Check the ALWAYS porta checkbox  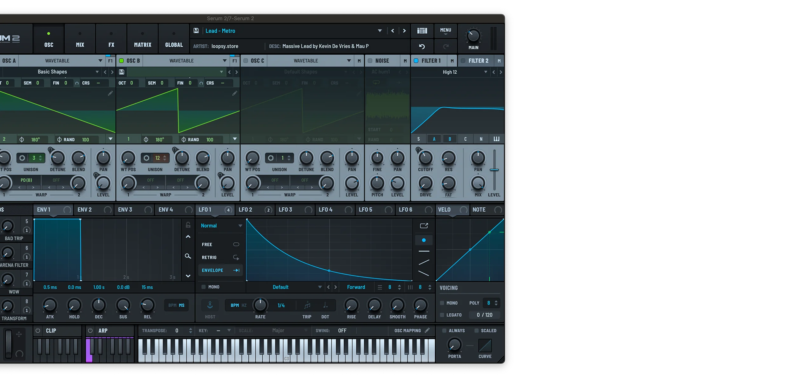pyautogui.click(x=444, y=331)
